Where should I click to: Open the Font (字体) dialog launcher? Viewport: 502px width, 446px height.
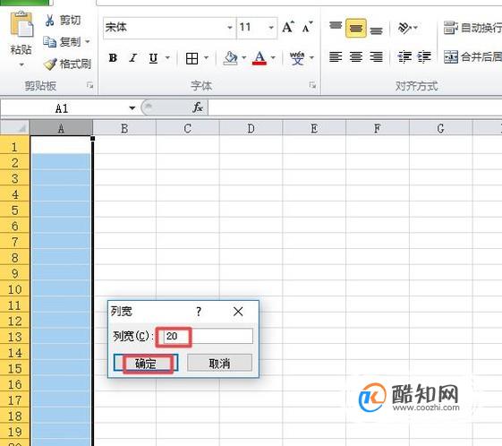(x=312, y=85)
